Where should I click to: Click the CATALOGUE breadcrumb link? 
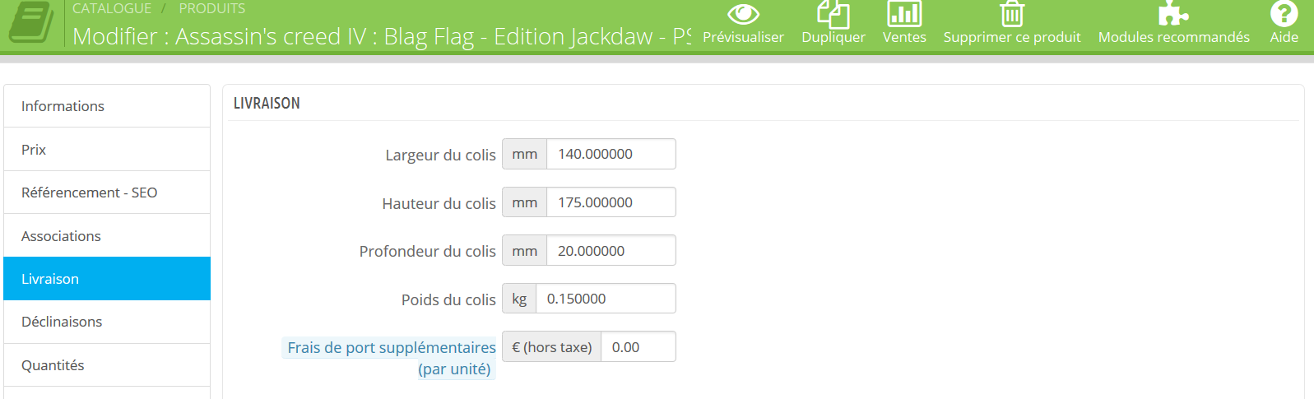[112, 8]
